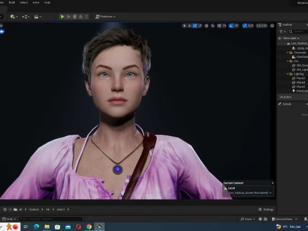Viewport: 308px width, 231px height.
Task: Choose the Translate (move) gizmo tool
Action: coord(189,26)
